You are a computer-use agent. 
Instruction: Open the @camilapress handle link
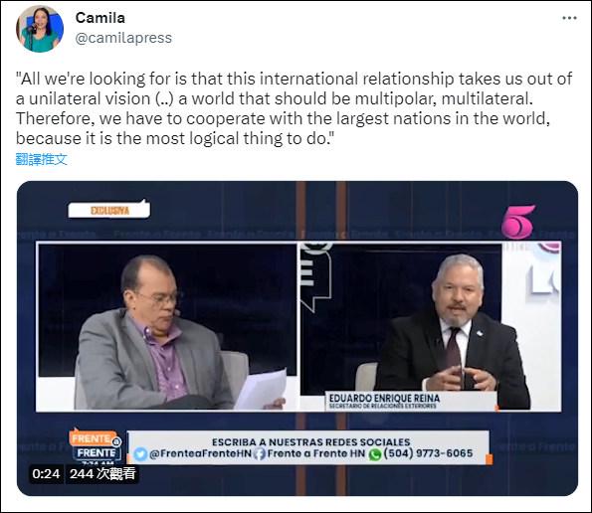[123, 38]
